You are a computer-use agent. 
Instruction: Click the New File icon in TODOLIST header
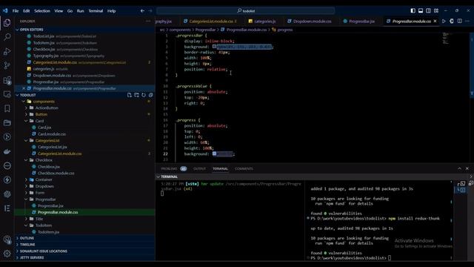point(130,95)
